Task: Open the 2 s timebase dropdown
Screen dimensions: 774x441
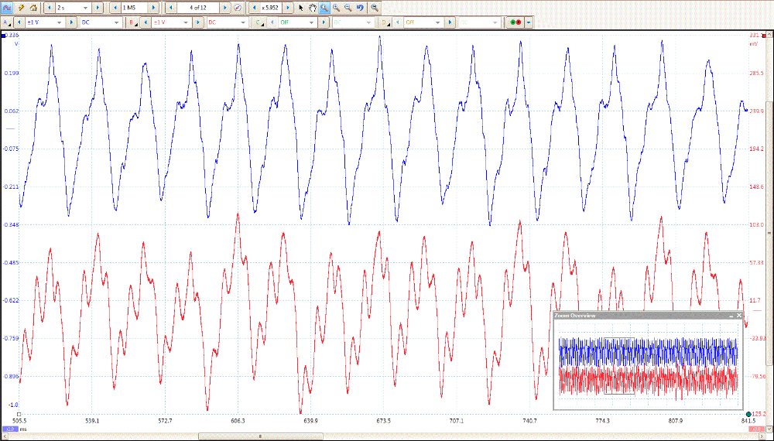Action: pyautogui.click(x=85, y=7)
